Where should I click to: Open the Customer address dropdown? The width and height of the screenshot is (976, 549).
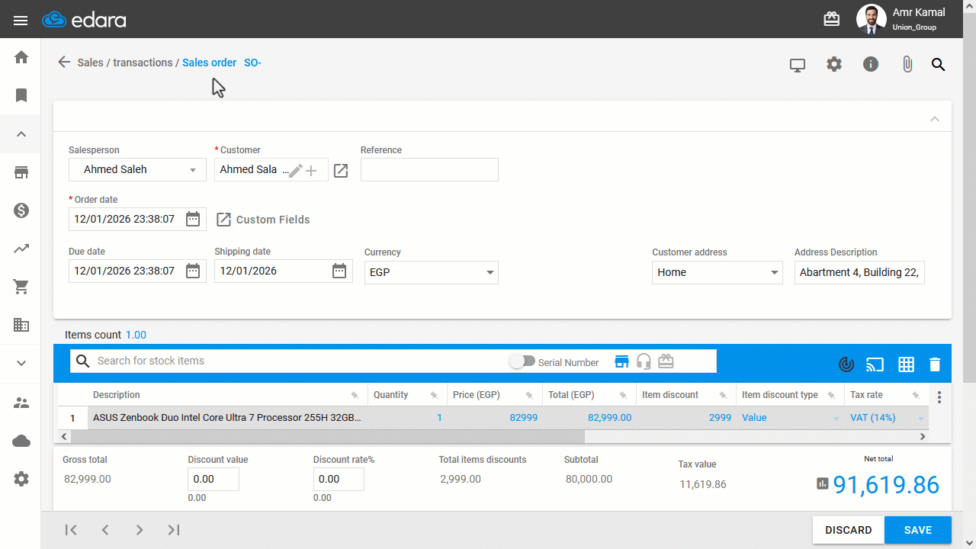[717, 272]
